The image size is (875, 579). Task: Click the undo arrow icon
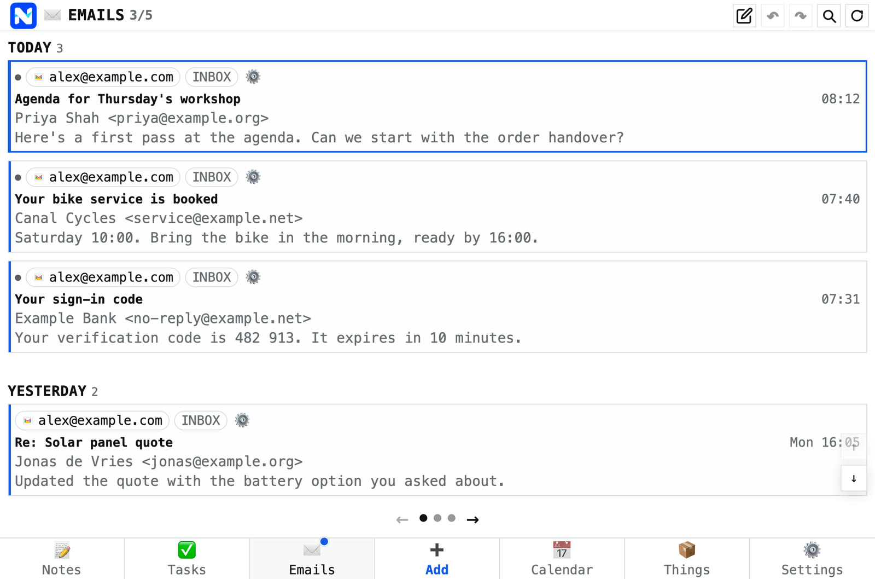773,16
